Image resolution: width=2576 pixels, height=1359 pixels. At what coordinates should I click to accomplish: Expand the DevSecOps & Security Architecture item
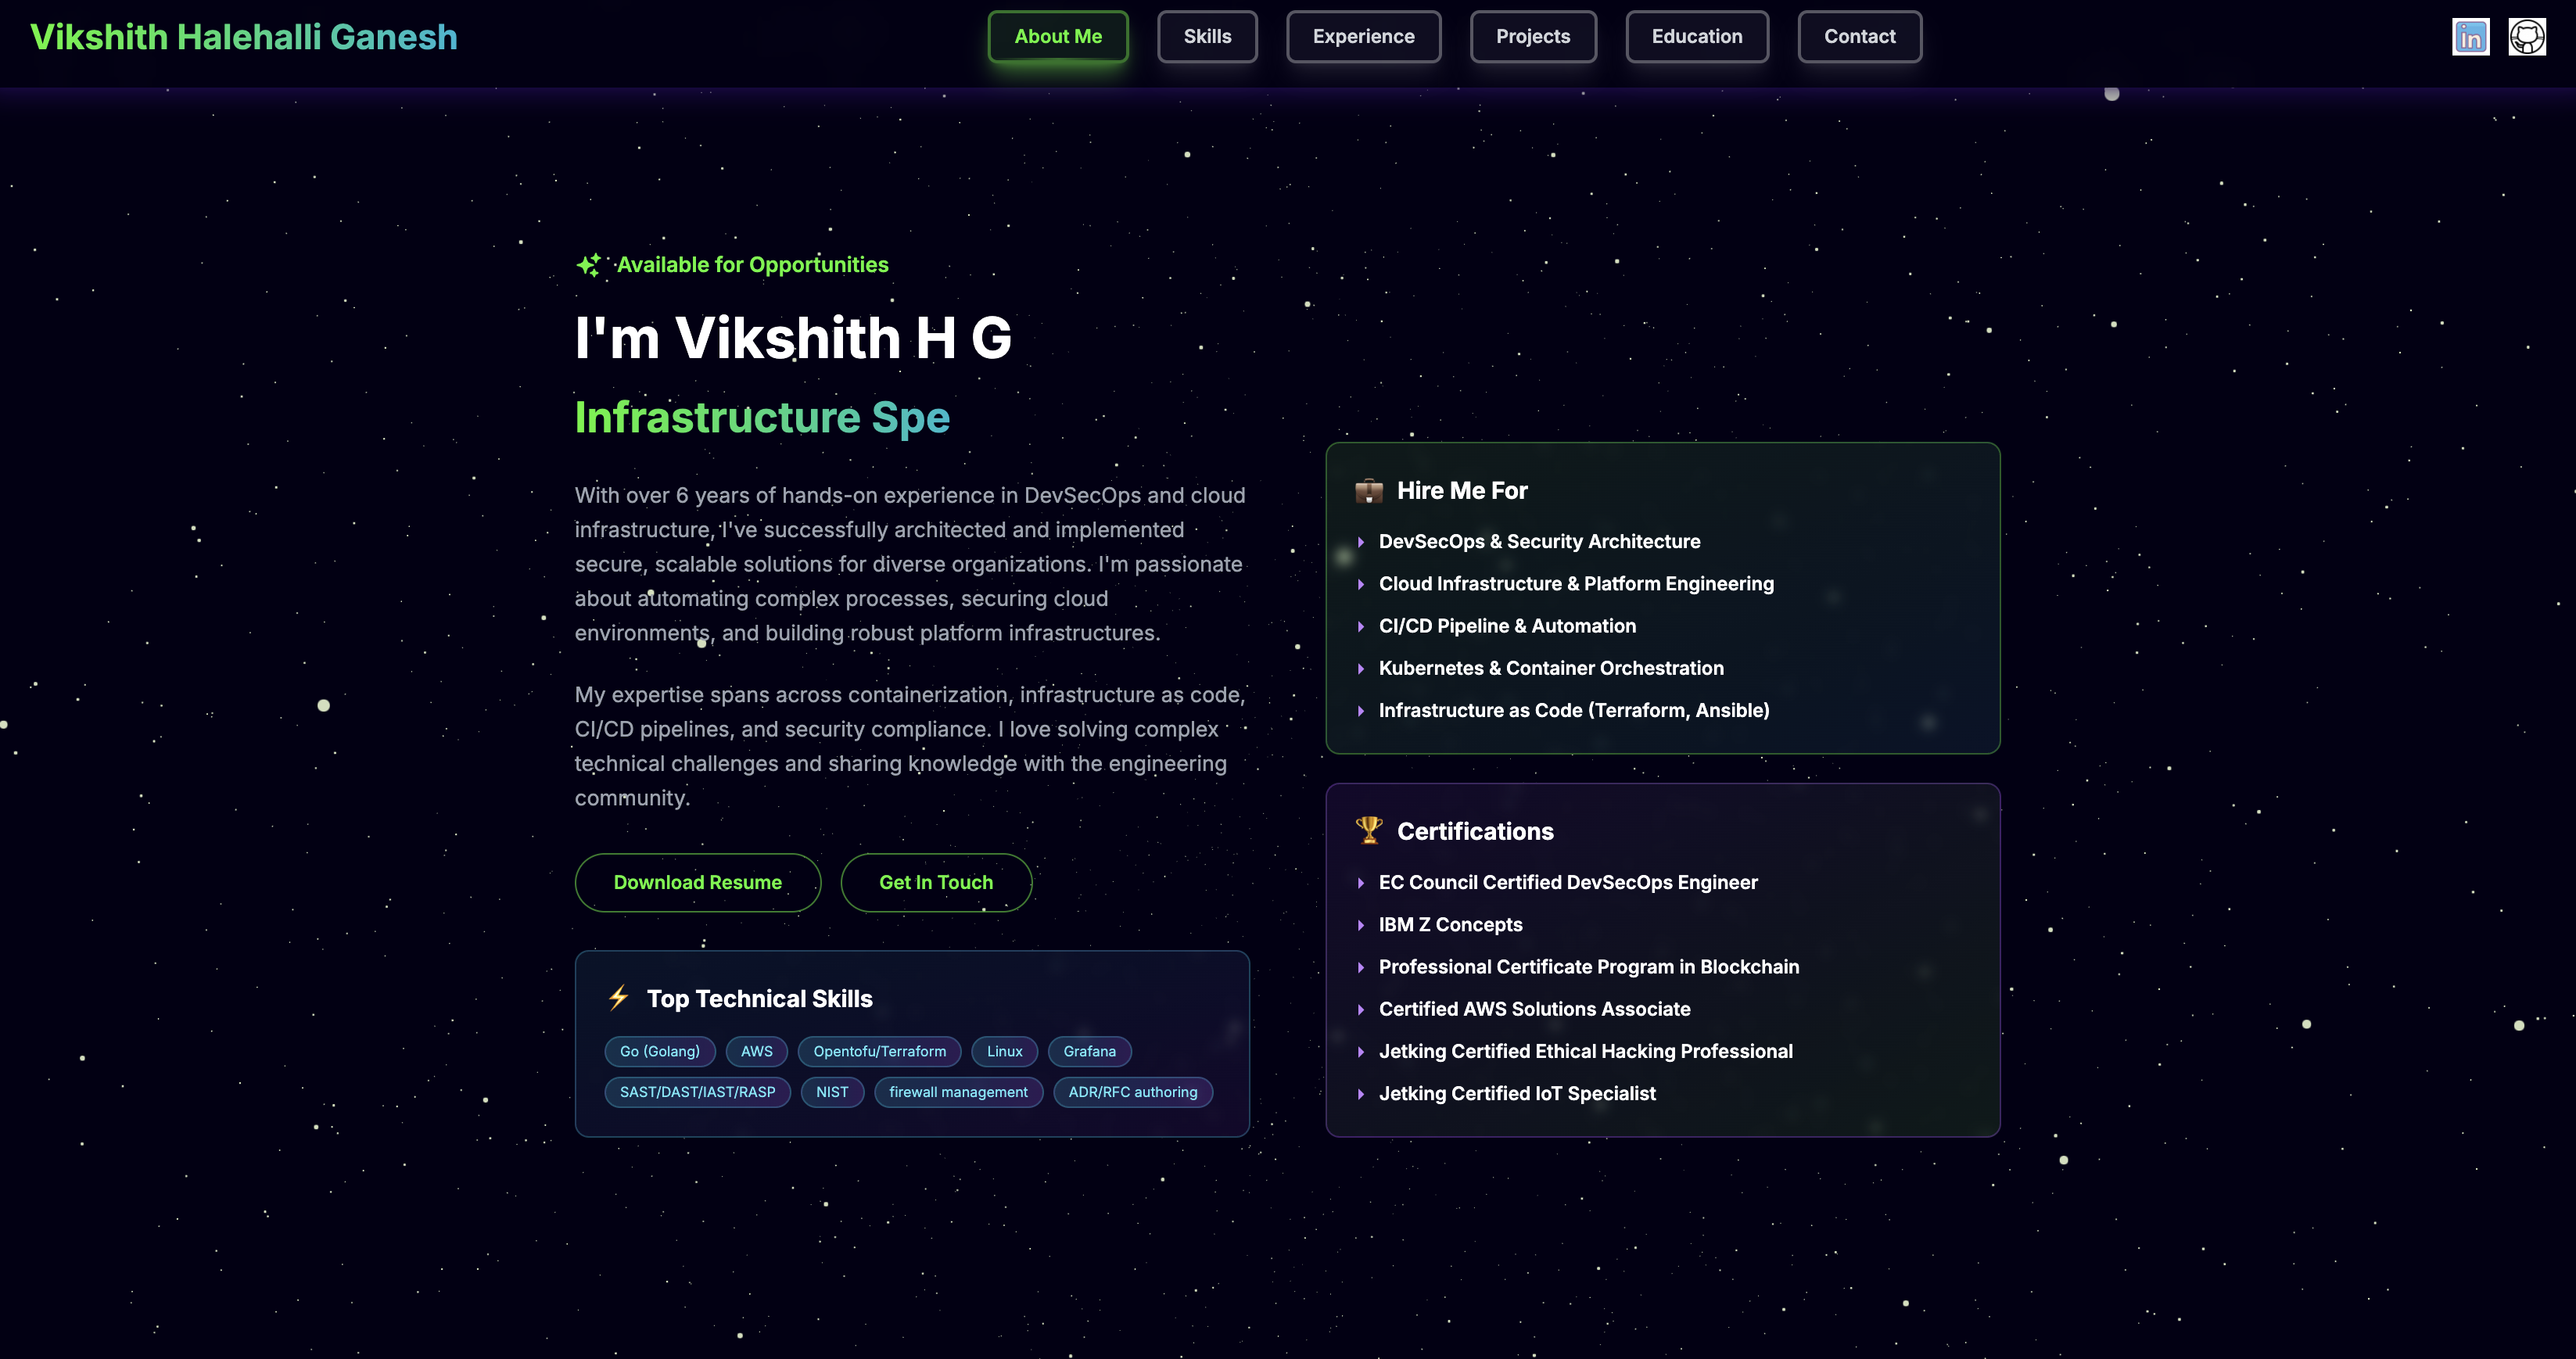click(x=1539, y=541)
